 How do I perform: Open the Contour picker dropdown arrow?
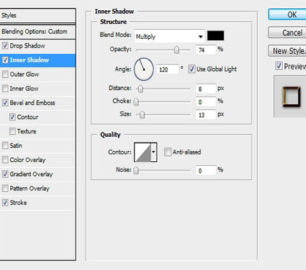coord(154,152)
